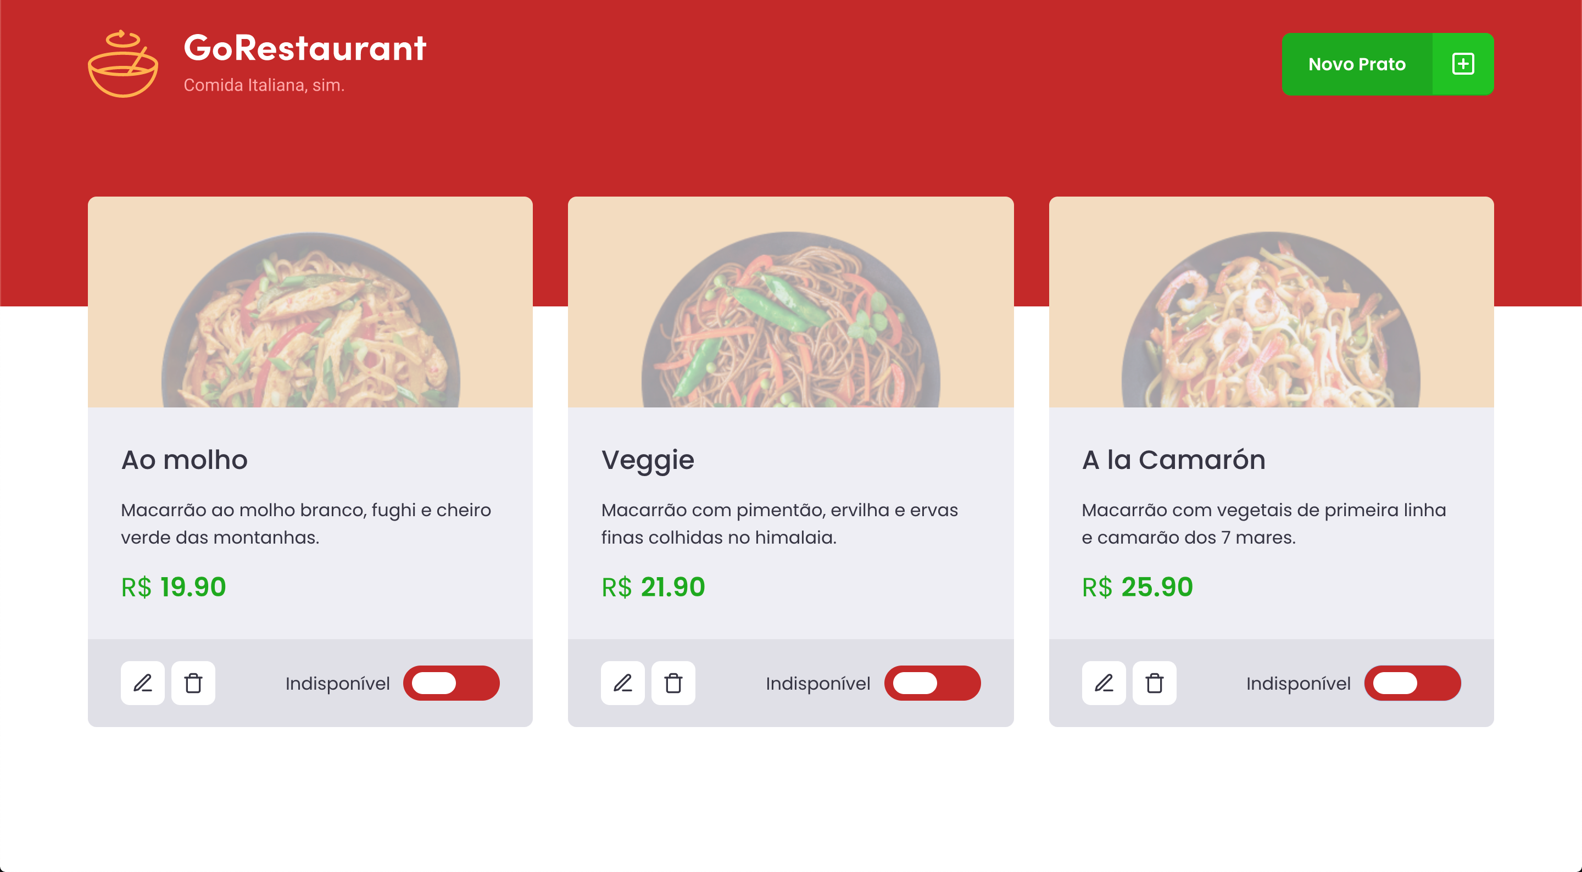The width and height of the screenshot is (1582, 872).
Task: Toggle availability switch for Veggie
Action: (932, 683)
